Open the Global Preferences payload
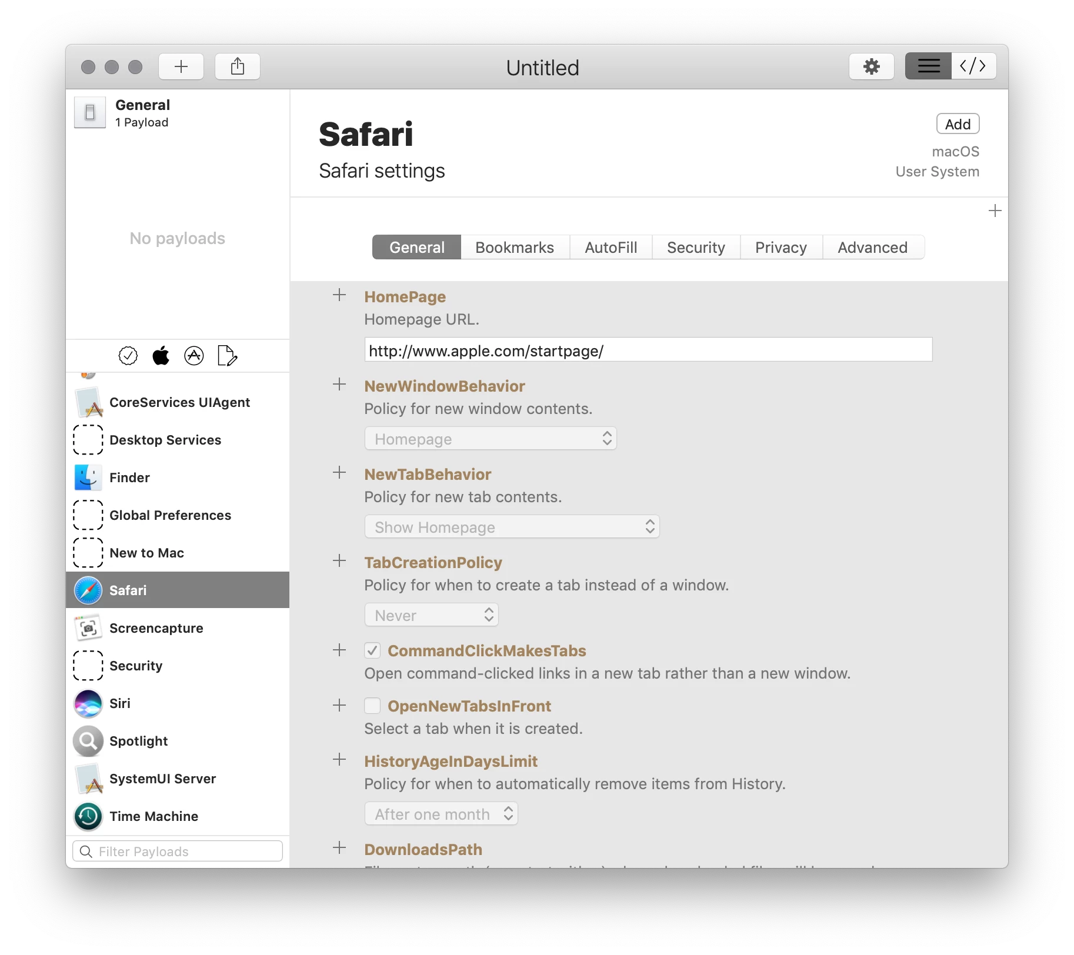1074x955 pixels. [178, 515]
